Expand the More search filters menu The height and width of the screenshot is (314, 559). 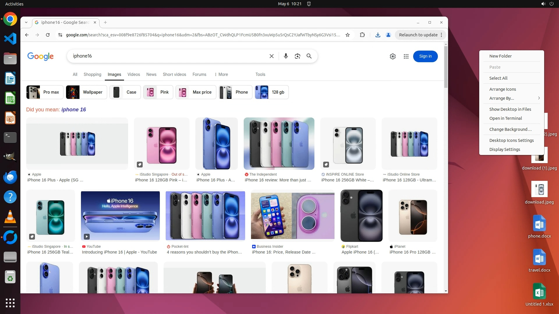(x=221, y=74)
